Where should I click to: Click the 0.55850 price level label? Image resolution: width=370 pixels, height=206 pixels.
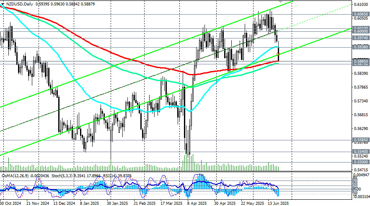[x=361, y=140]
